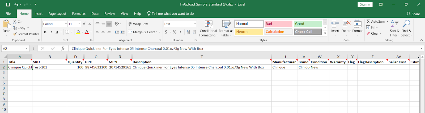Open Format as Table gallery

point(226,29)
